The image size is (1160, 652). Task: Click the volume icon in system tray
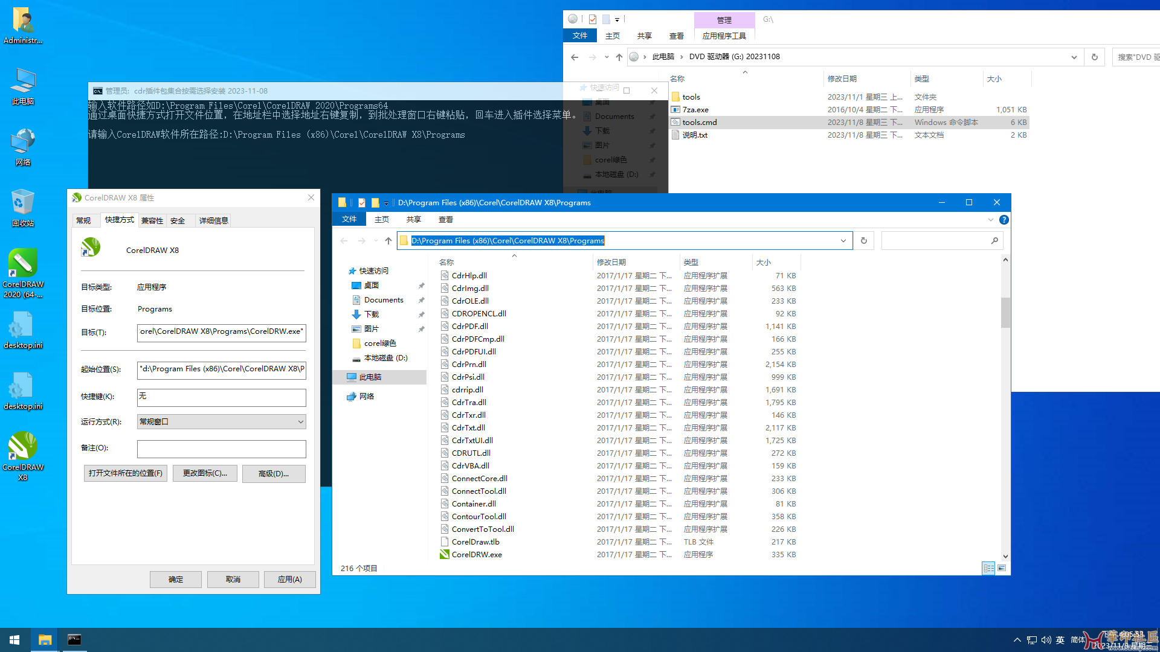(x=1046, y=640)
